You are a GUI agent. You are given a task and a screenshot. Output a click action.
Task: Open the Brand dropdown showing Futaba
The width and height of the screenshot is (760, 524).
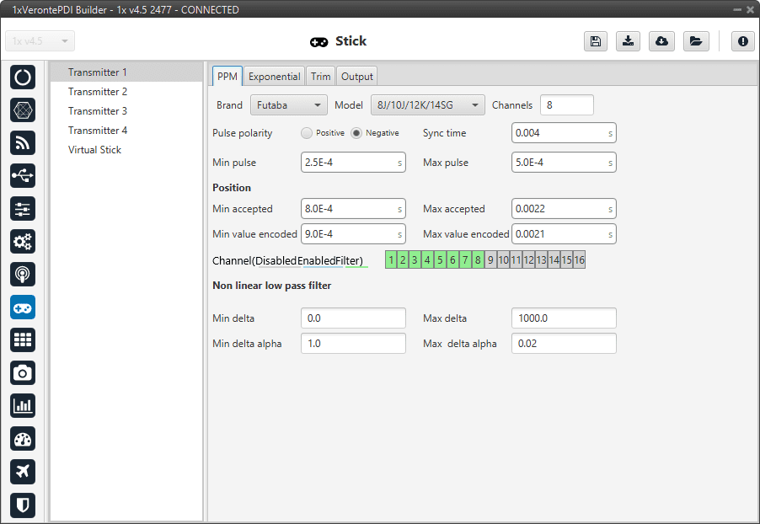click(289, 105)
